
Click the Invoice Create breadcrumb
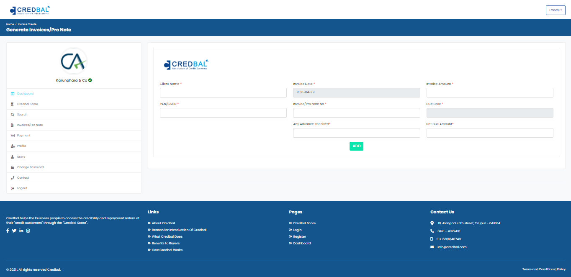[27, 24]
